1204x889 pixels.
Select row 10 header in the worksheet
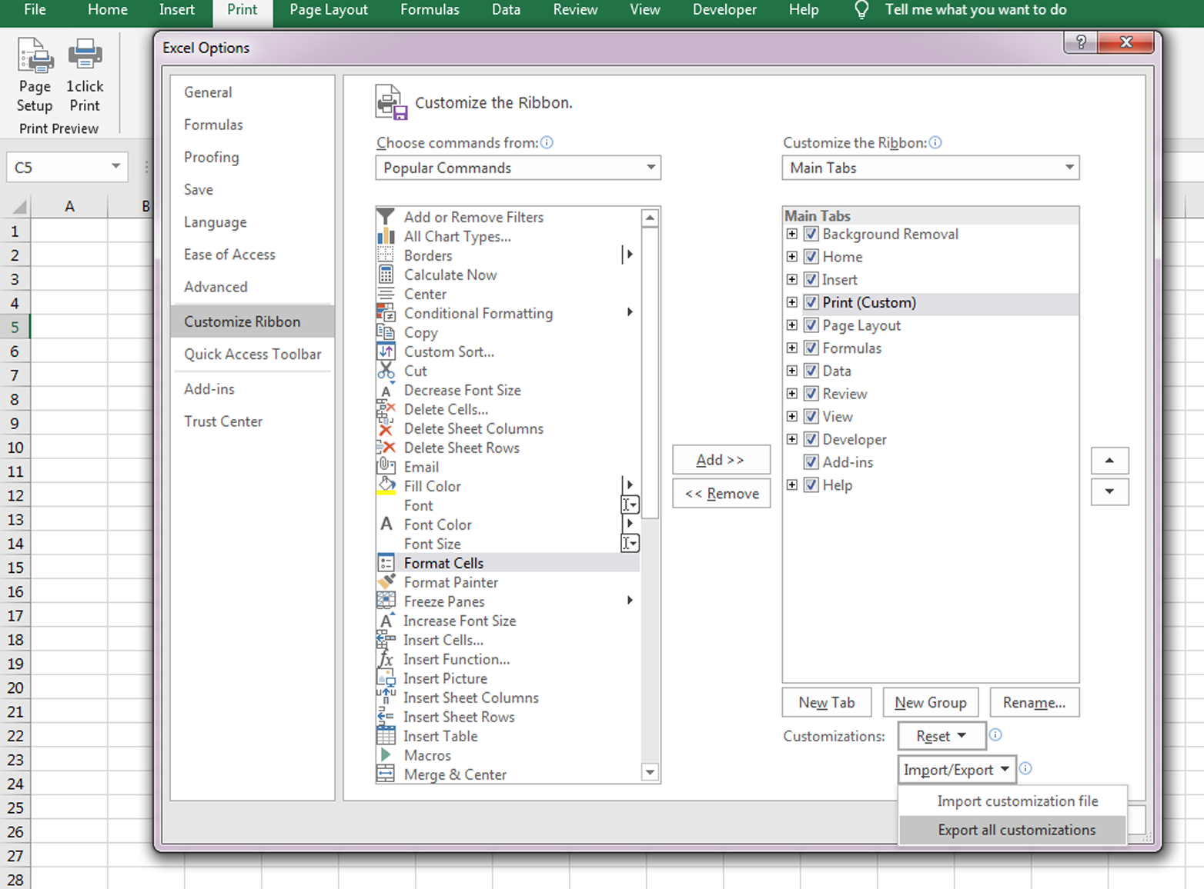pos(15,447)
